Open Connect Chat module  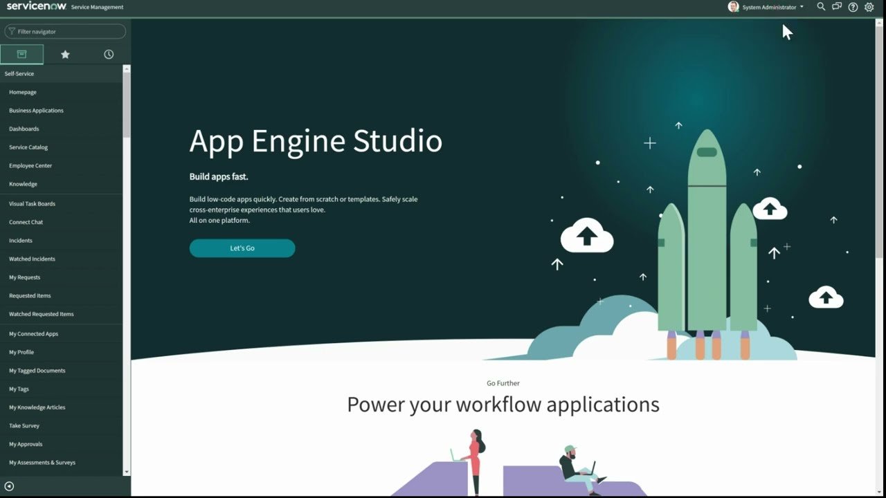pos(26,222)
